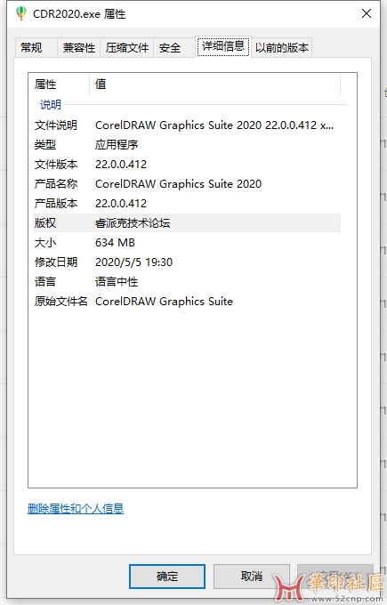Click the 取消 button
The image size is (387, 605).
(x=252, y=576)
